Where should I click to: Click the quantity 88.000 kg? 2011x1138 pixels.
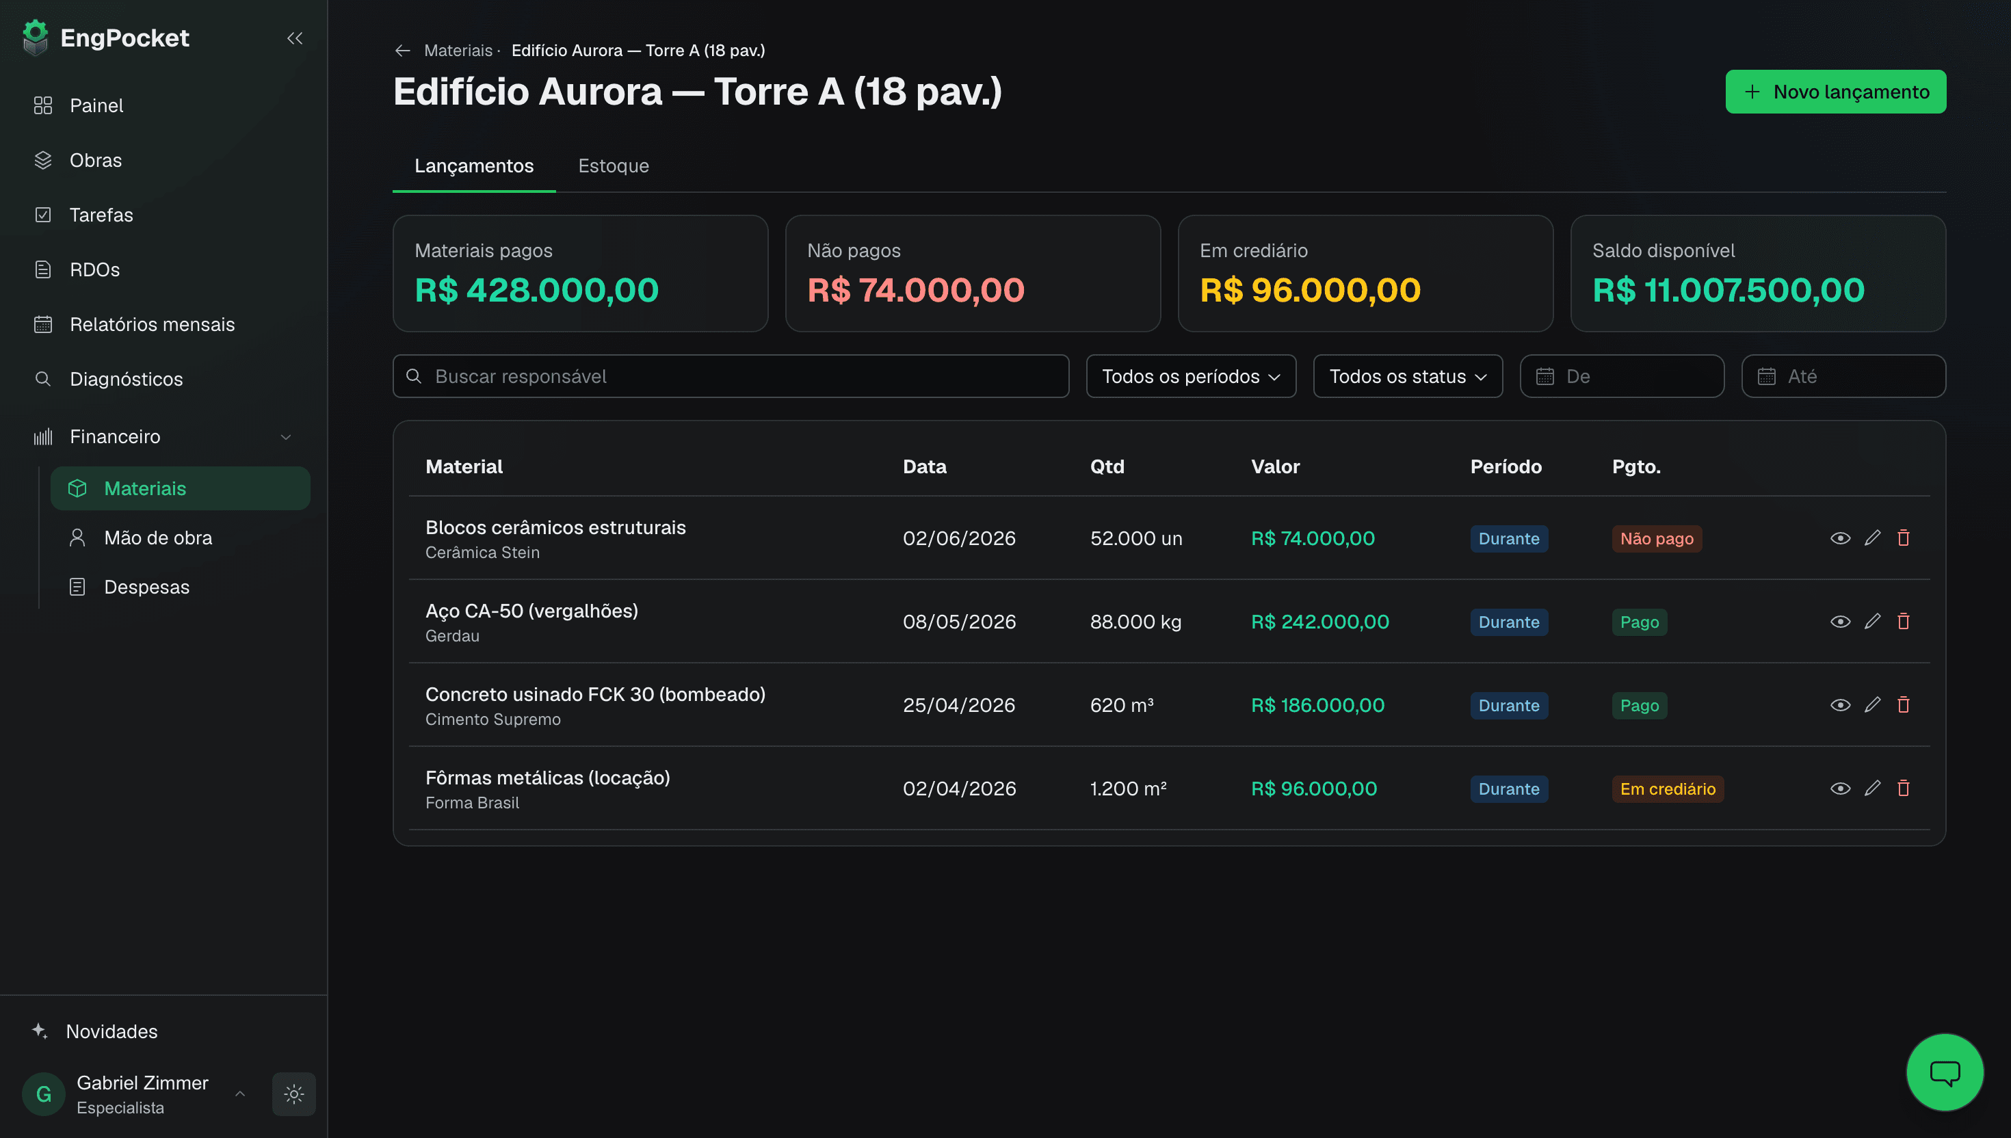1135,622
